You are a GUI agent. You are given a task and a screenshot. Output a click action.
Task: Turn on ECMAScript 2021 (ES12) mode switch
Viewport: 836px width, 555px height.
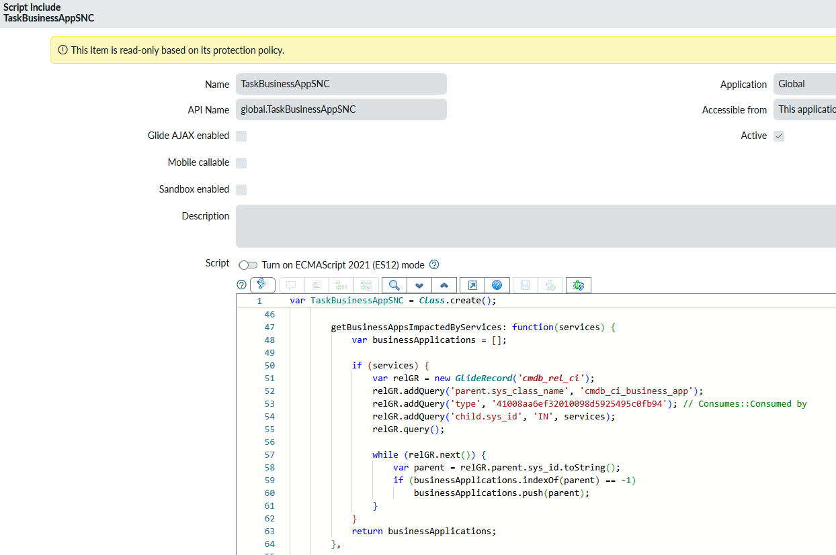[x=248, y=265]
